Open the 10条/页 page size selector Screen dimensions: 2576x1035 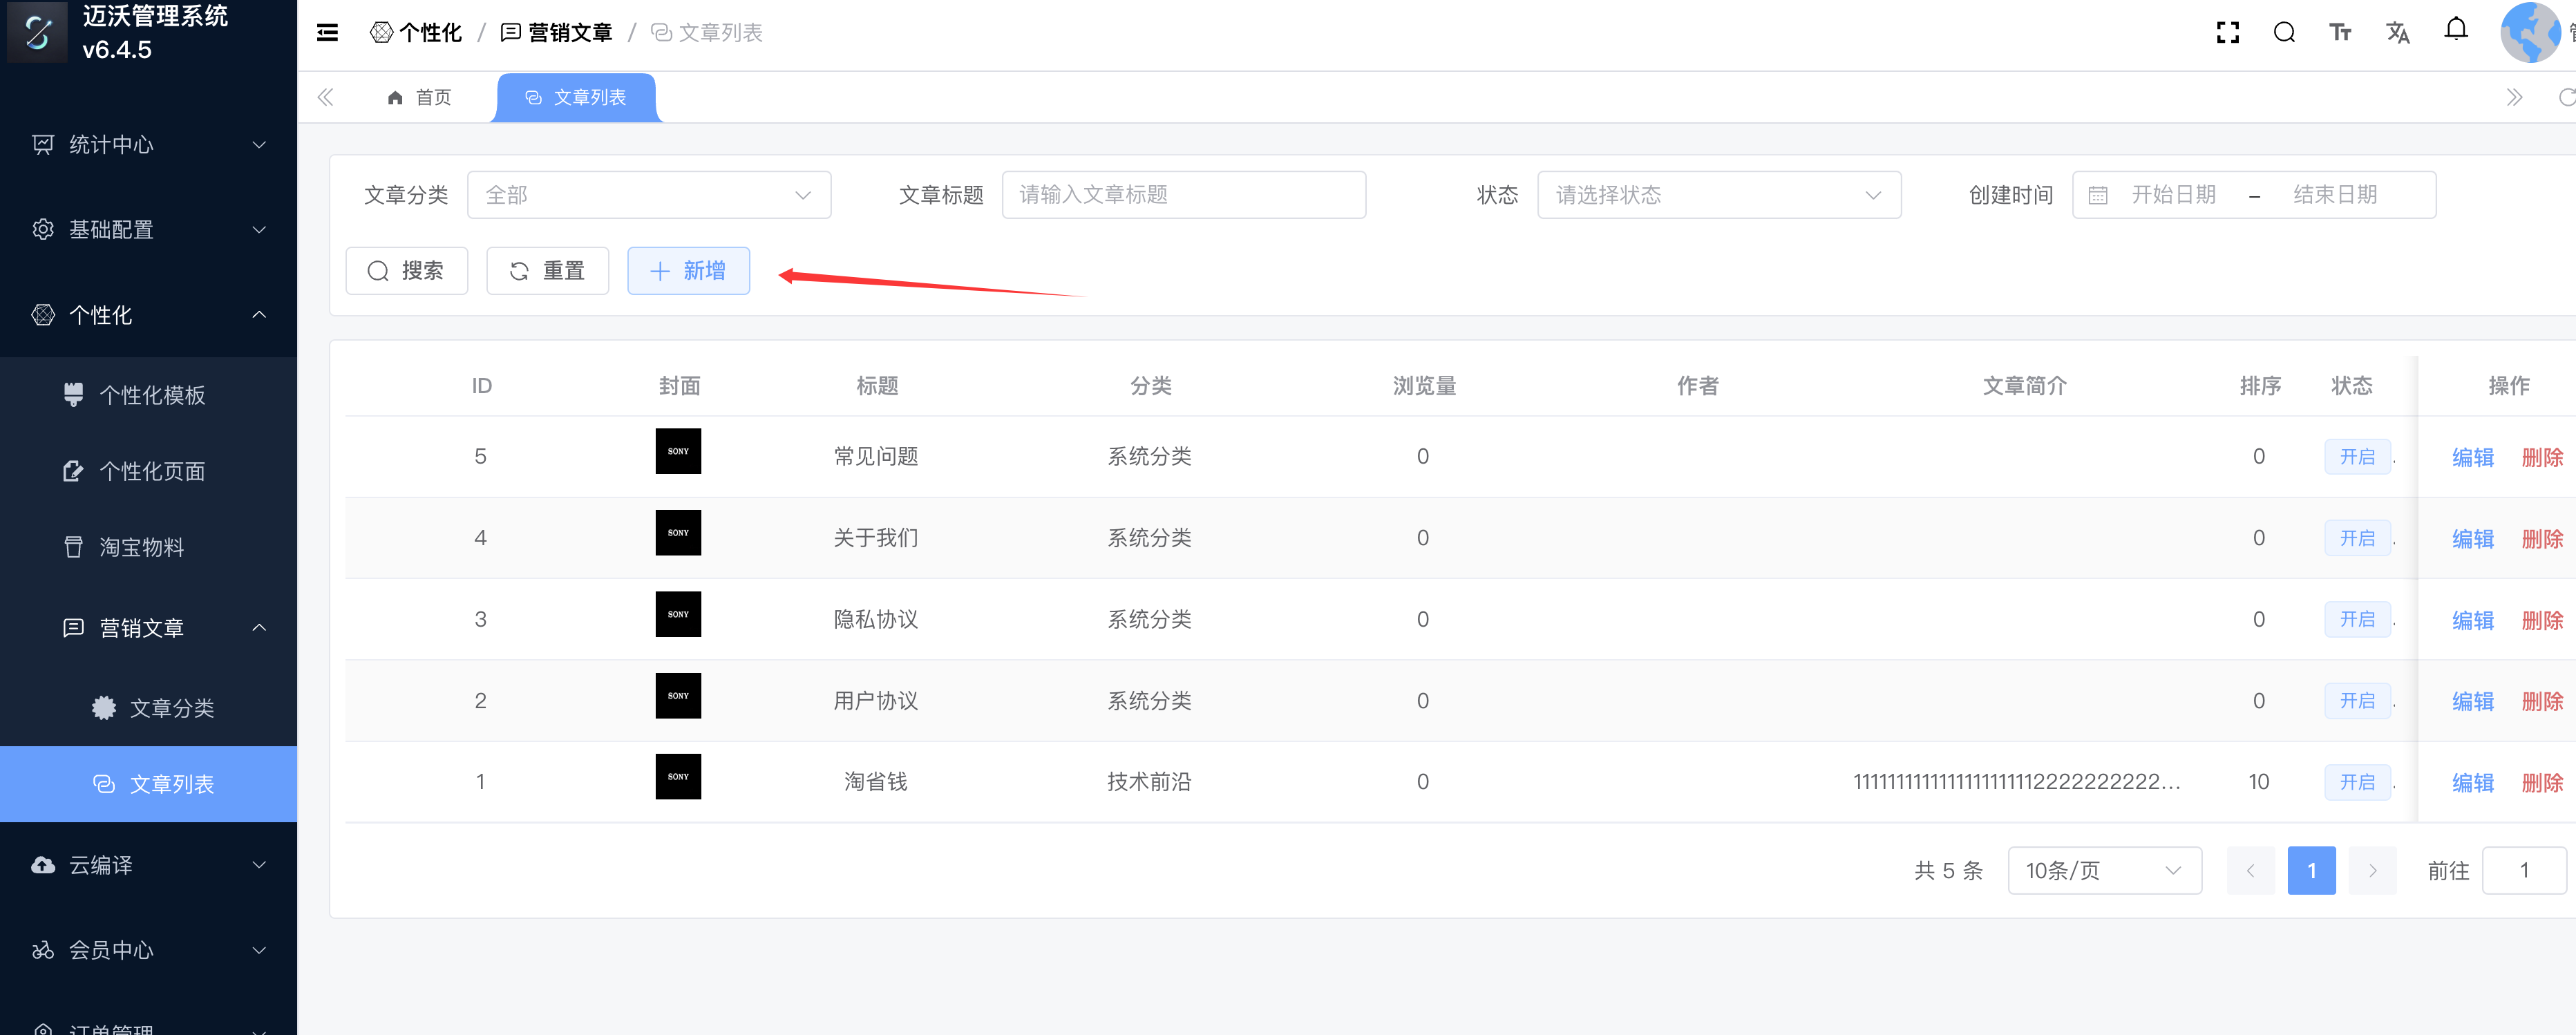(x=2103, y=870)
